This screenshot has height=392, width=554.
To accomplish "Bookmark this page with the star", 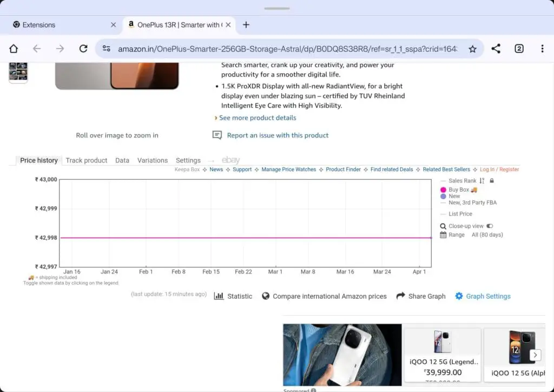I will click(472, 49).
